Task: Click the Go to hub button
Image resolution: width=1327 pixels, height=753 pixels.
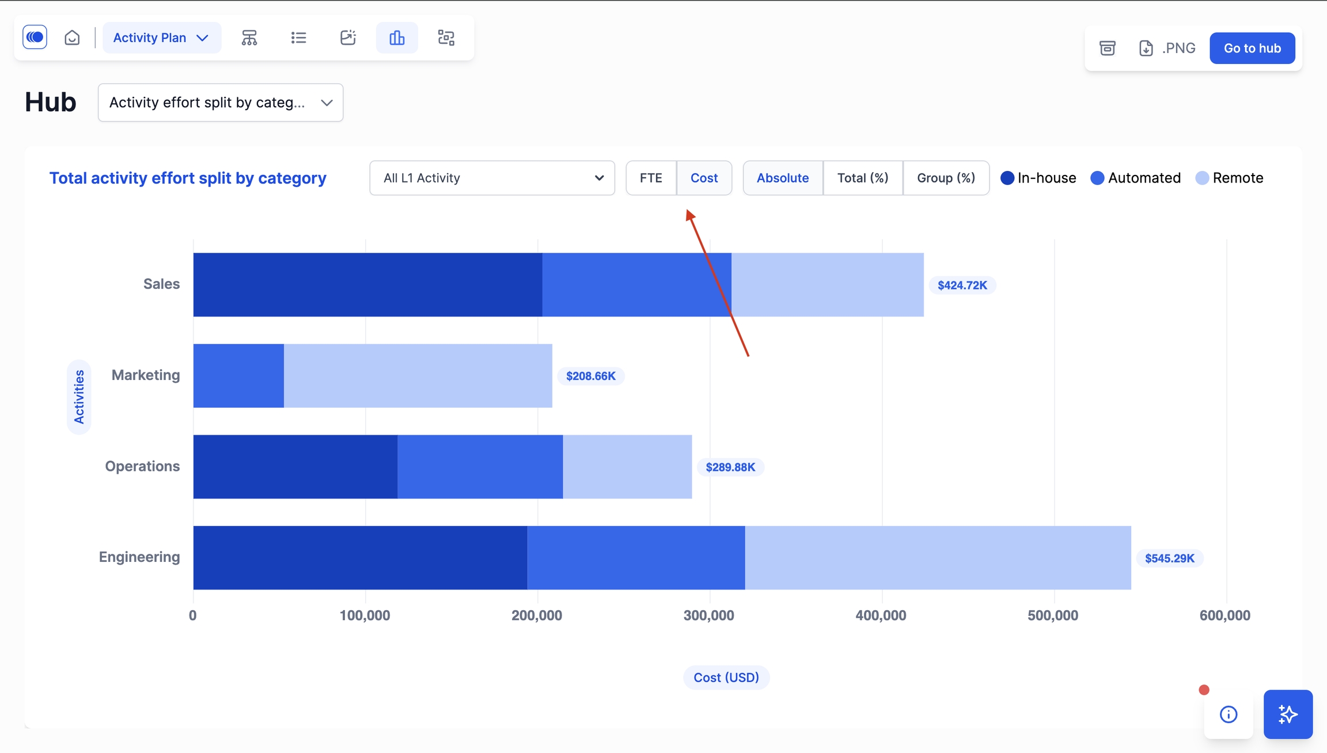Action: point(1252,48)
